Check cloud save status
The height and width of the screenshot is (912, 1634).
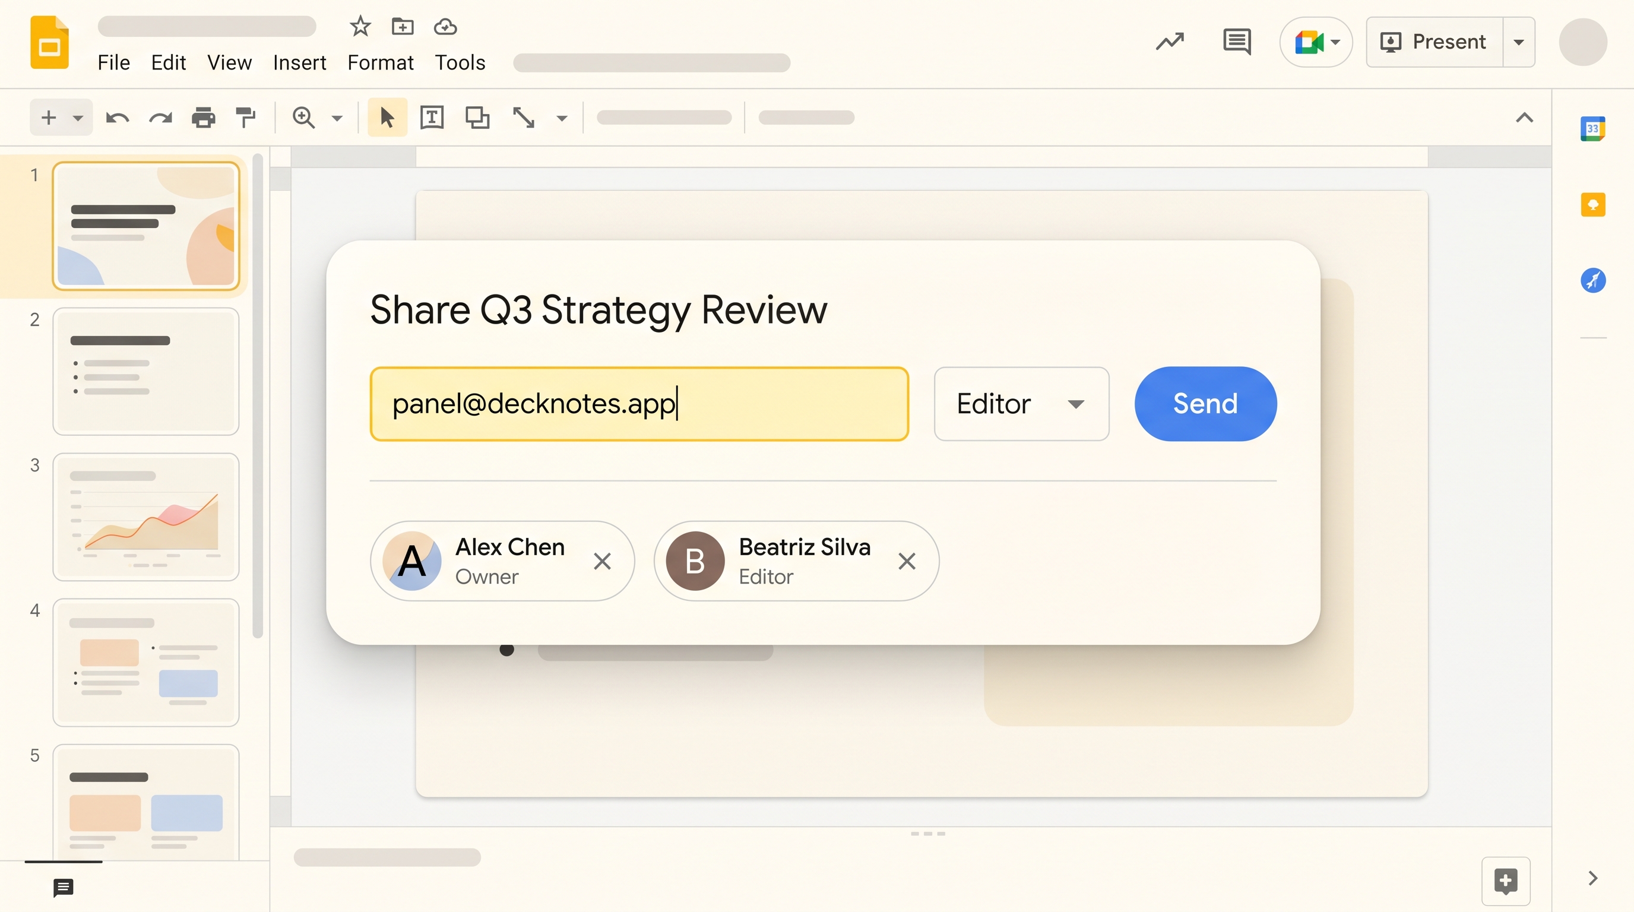coord(445,27)
